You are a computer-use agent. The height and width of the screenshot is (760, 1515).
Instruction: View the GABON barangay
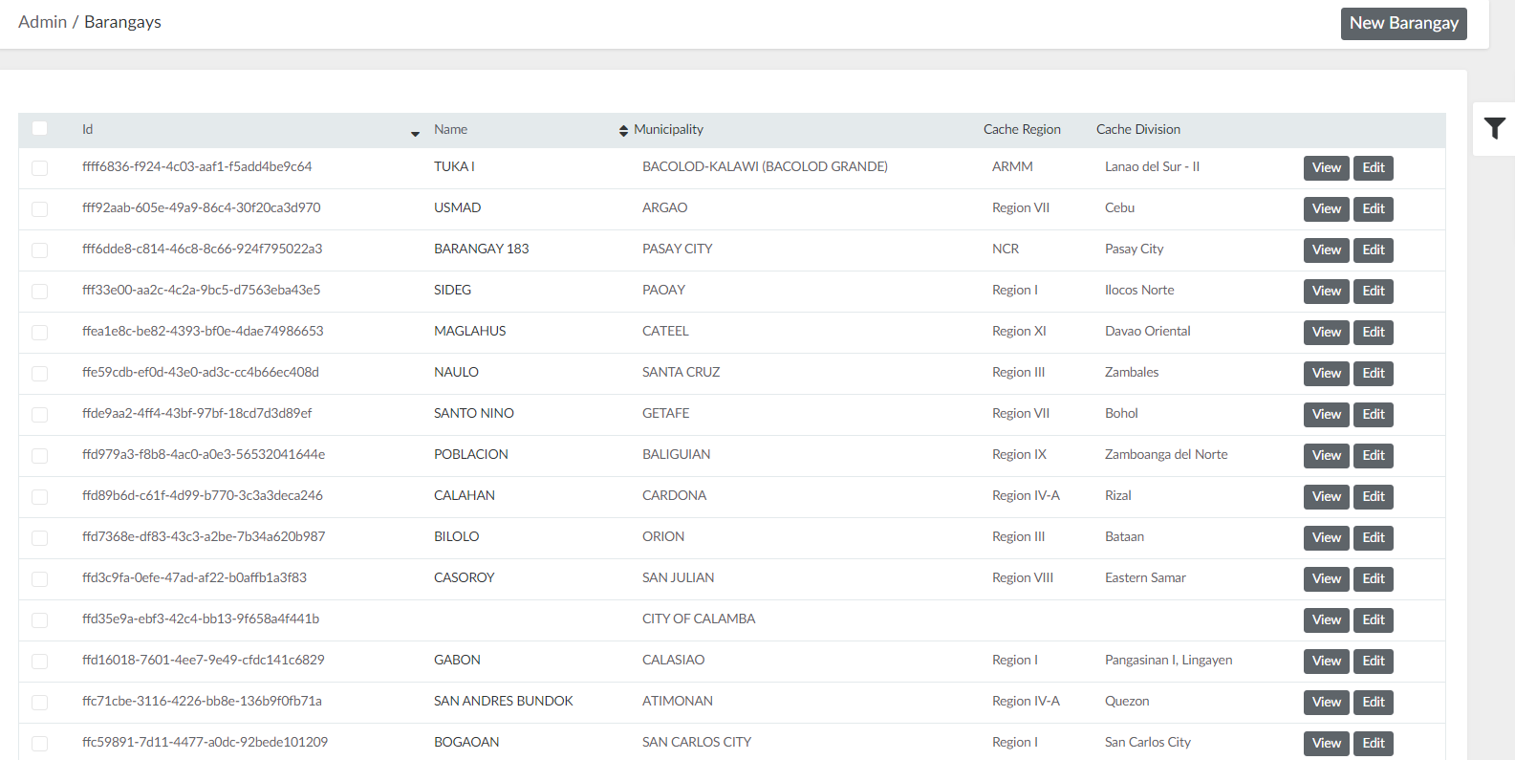1326,662
